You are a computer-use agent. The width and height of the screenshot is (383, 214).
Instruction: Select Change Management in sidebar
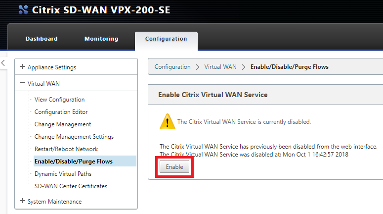pyautogui.click(x=63, y=124)
